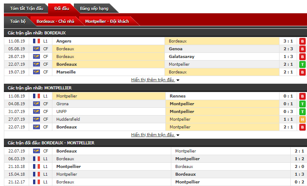Click the red B badge in the Marseille row
The height and width of the screenshot is (186, 307).
302,72
